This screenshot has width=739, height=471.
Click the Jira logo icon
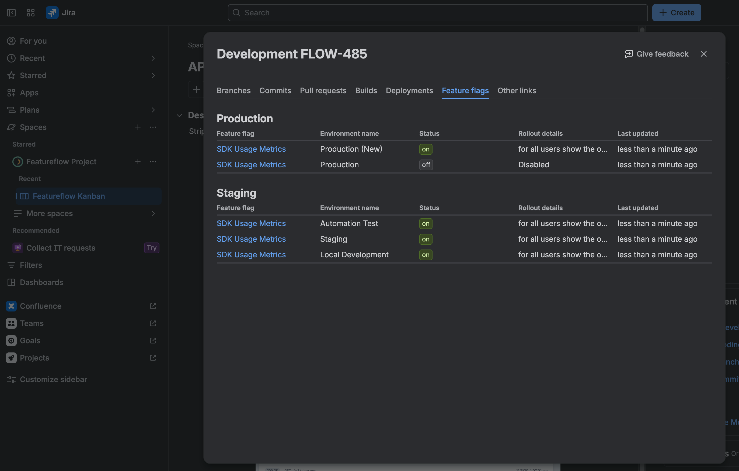52,13
